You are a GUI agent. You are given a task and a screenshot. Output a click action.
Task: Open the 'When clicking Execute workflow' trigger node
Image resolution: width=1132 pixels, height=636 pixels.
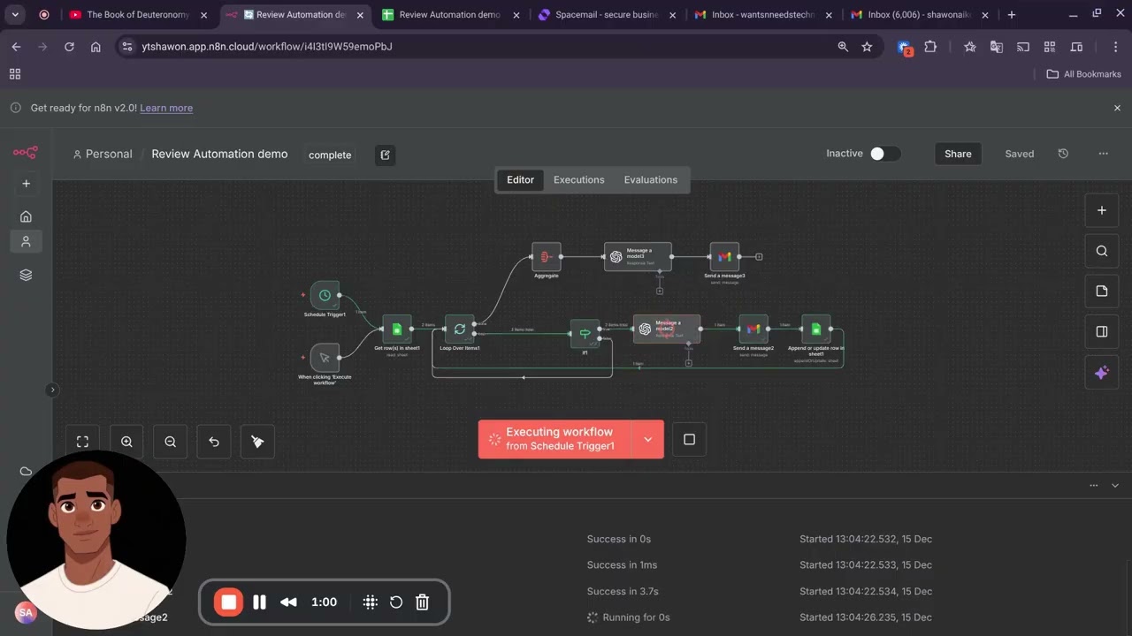coord(325,358)
